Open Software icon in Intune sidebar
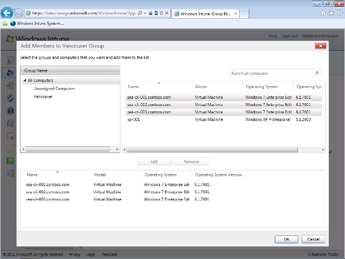This screenshot has height=259, width=345. 10,123
